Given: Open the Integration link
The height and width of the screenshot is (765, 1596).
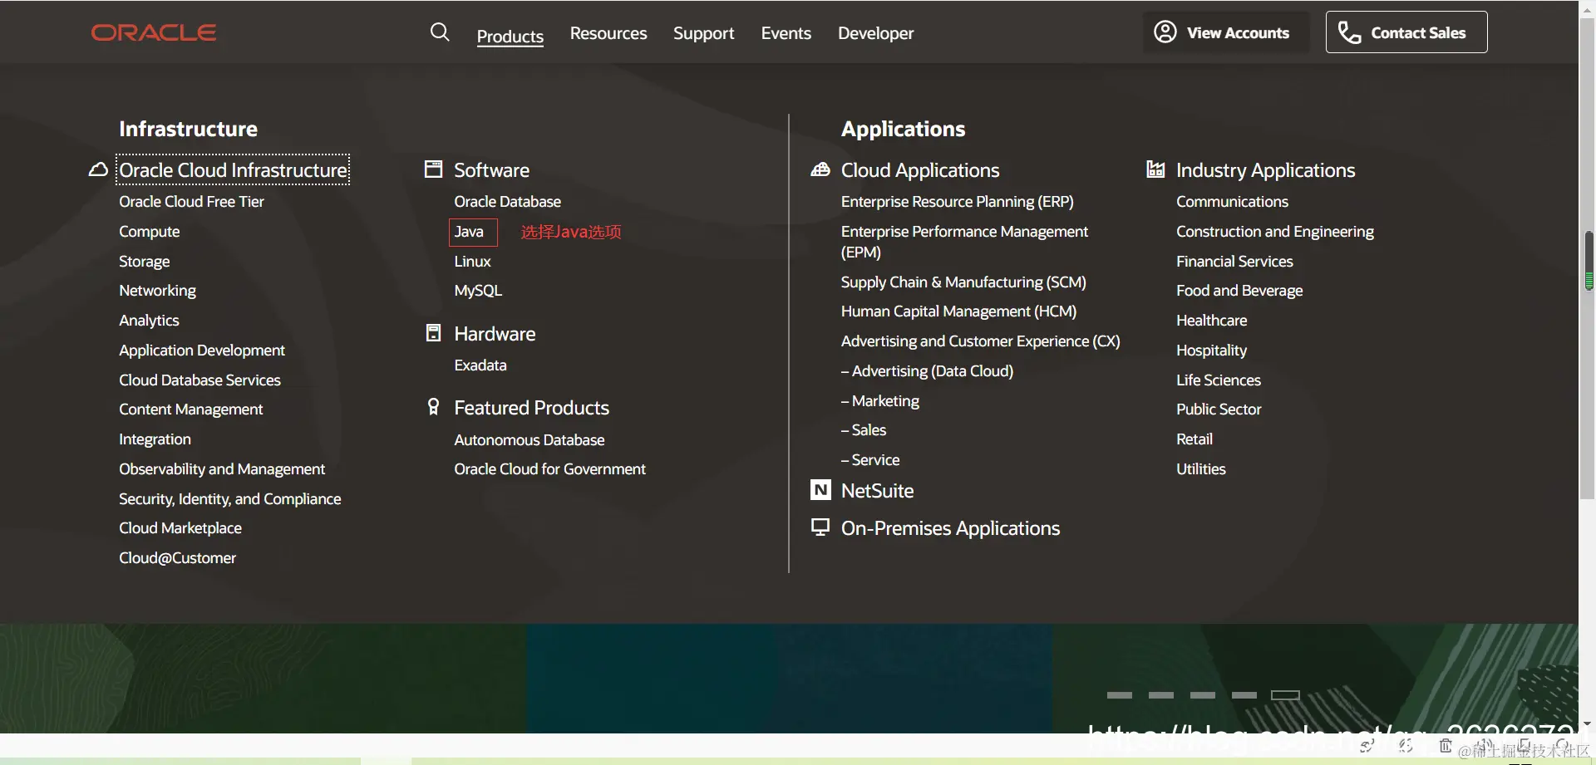Looking at the screenshot, I should [155, 439].
